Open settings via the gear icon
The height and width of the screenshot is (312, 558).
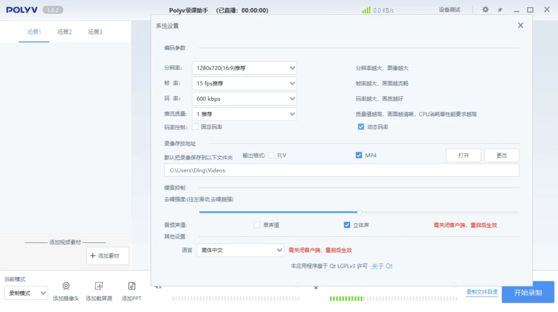click(x=485, y=10)
